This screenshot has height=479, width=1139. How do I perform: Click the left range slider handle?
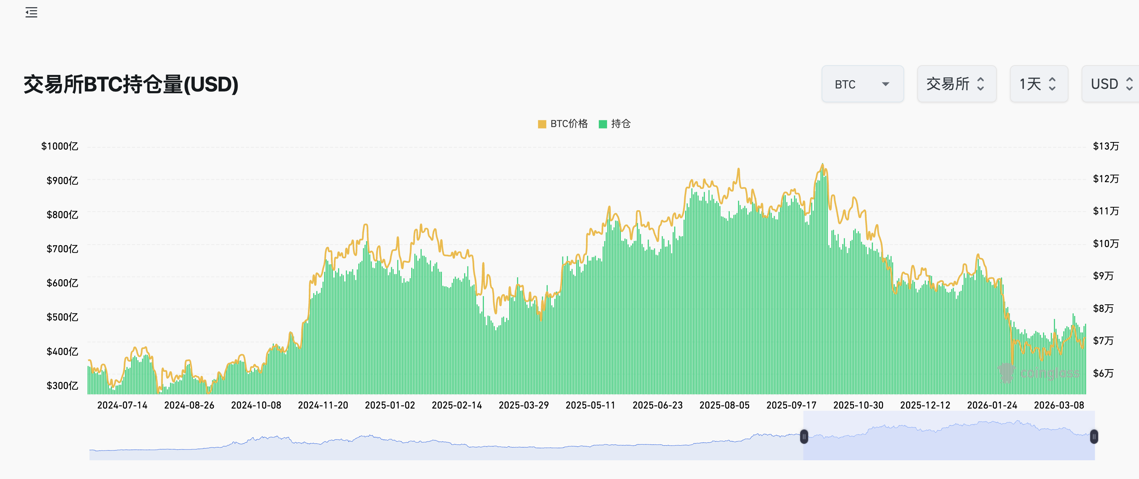(804, 437)
